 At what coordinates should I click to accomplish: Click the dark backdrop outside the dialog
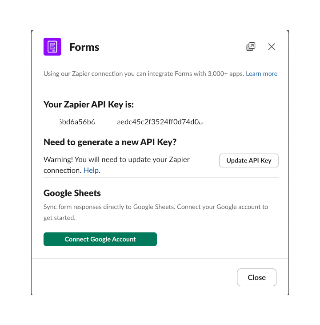tap(15, 162)
